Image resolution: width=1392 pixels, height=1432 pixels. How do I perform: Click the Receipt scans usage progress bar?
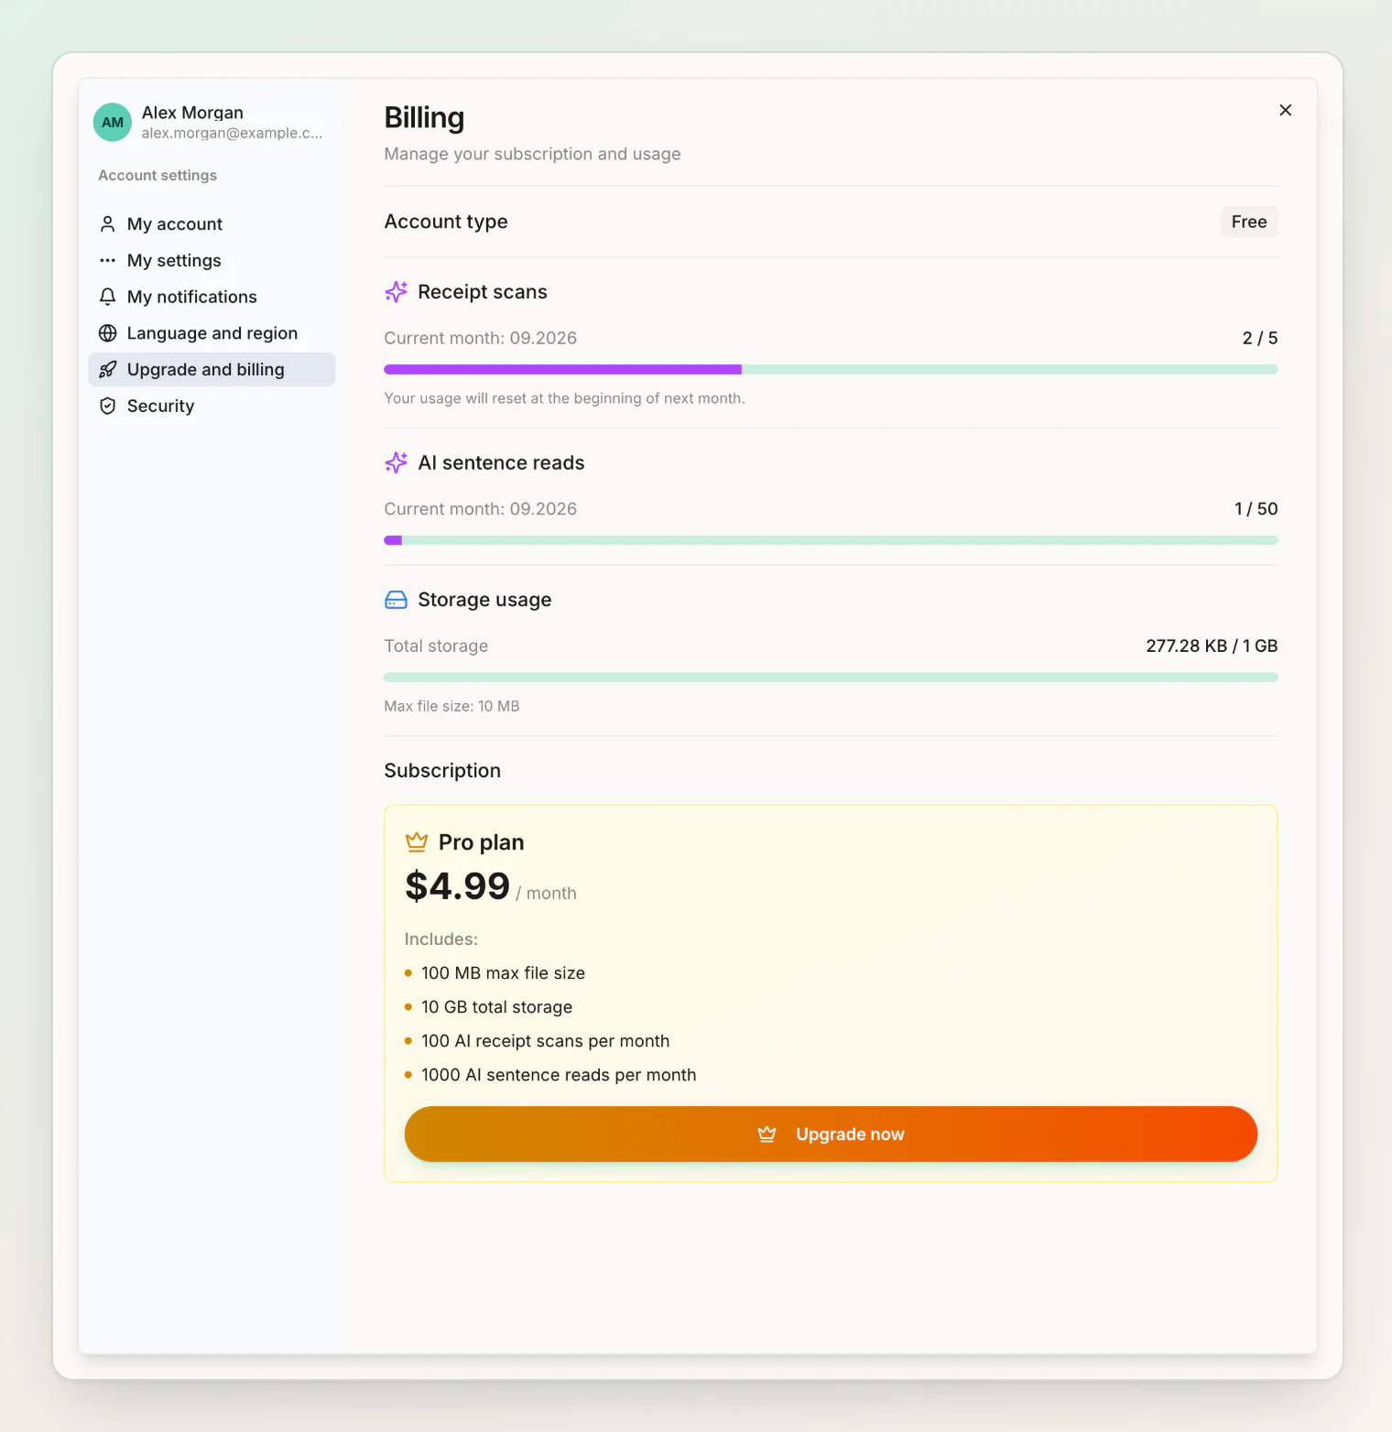pyautogui.click(x=831, y=370)
